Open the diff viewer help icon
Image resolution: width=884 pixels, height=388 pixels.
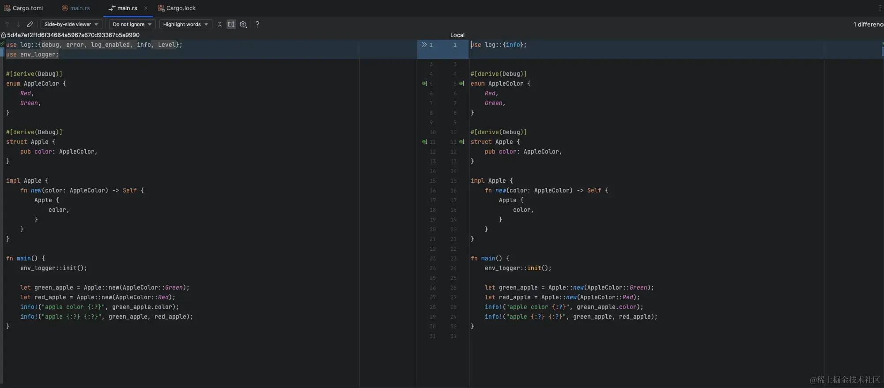[x=257, y=24]
